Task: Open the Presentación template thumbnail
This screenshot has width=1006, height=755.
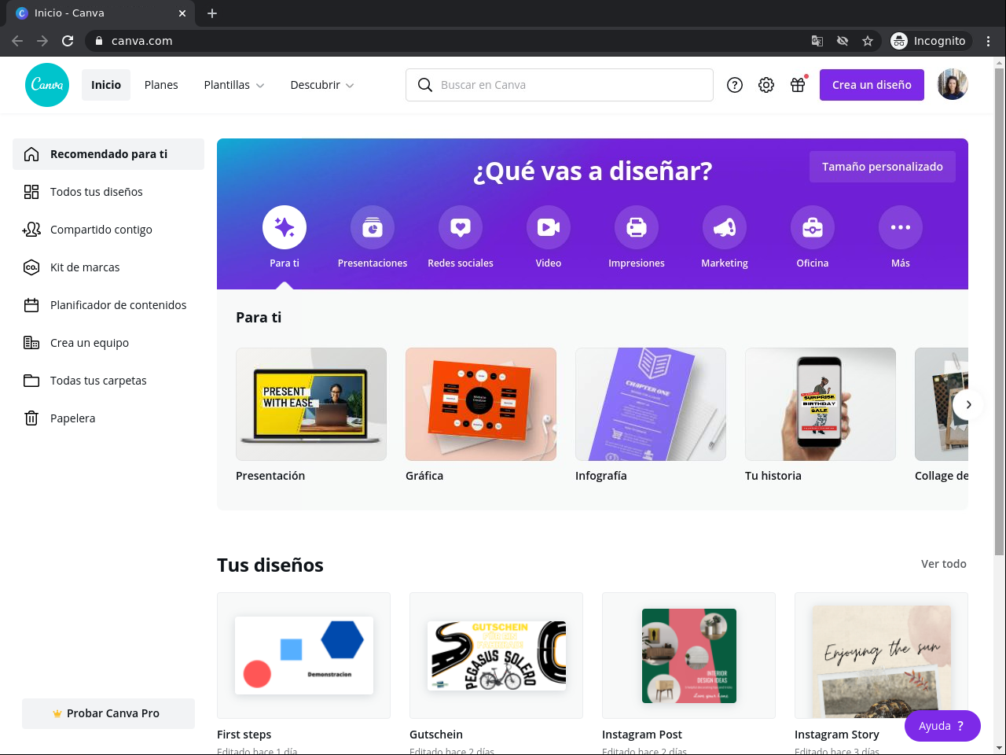Action: [311, 404]
